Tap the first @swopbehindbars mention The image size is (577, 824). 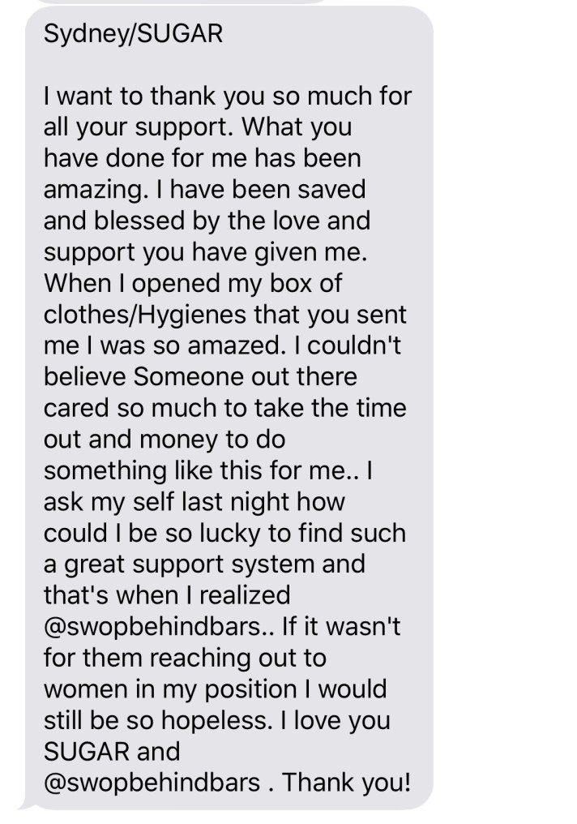(x=159, y=626)
